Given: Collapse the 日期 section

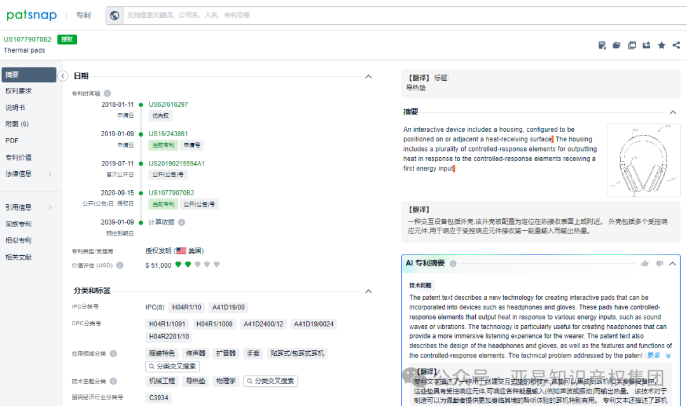Looking at the screenshot, I should (368, 76).
